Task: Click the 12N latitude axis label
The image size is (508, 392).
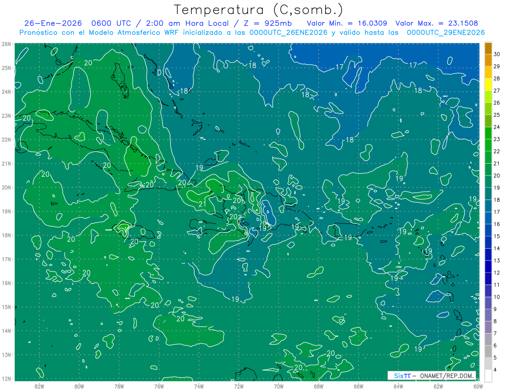Action: [x=6, y=378]
